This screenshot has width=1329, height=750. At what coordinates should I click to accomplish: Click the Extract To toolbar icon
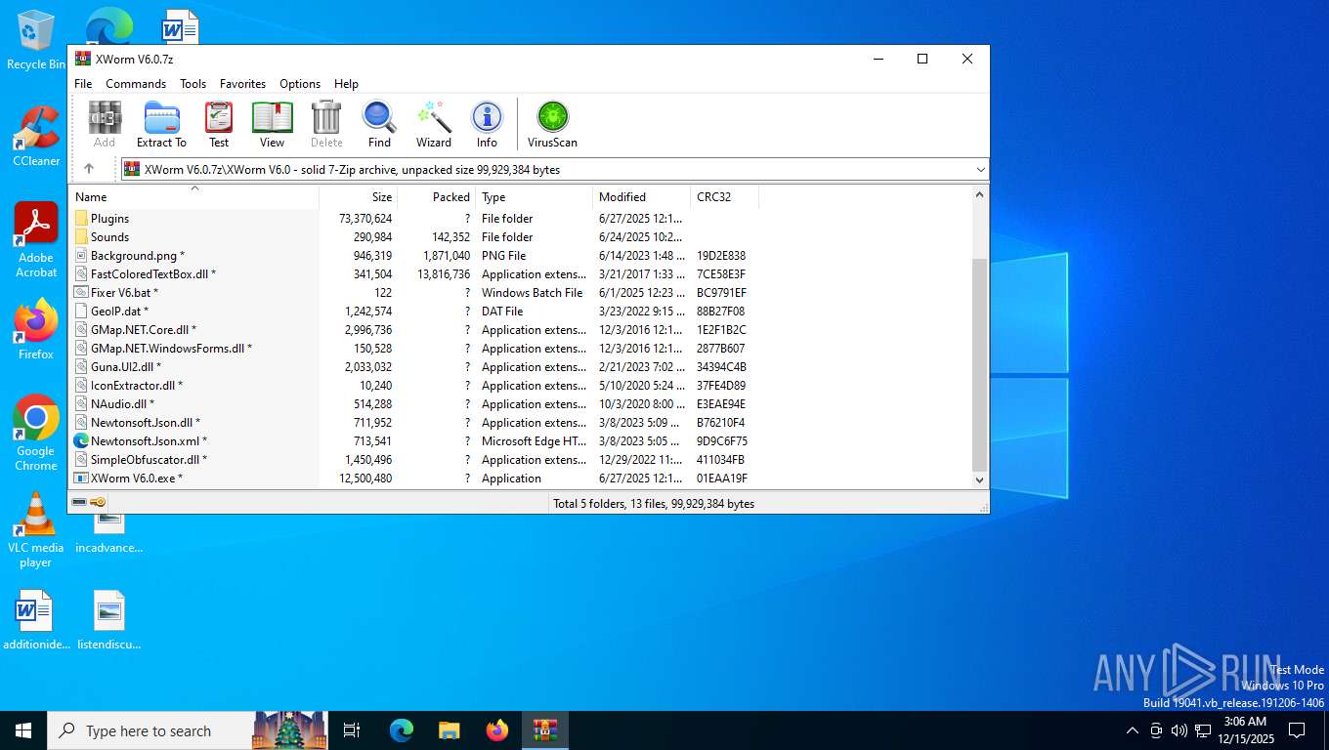161,124
